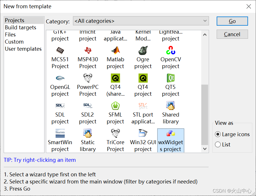Click the "TIP: Try right-clicking an item" text
This screenshot has width=256, height=196.
coord(40,160)
